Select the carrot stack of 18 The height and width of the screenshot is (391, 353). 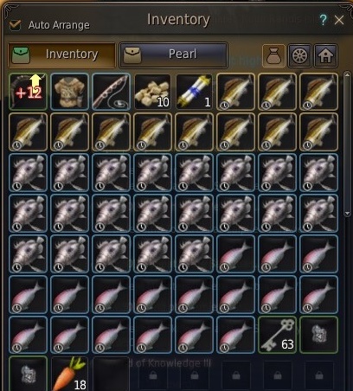69,374
